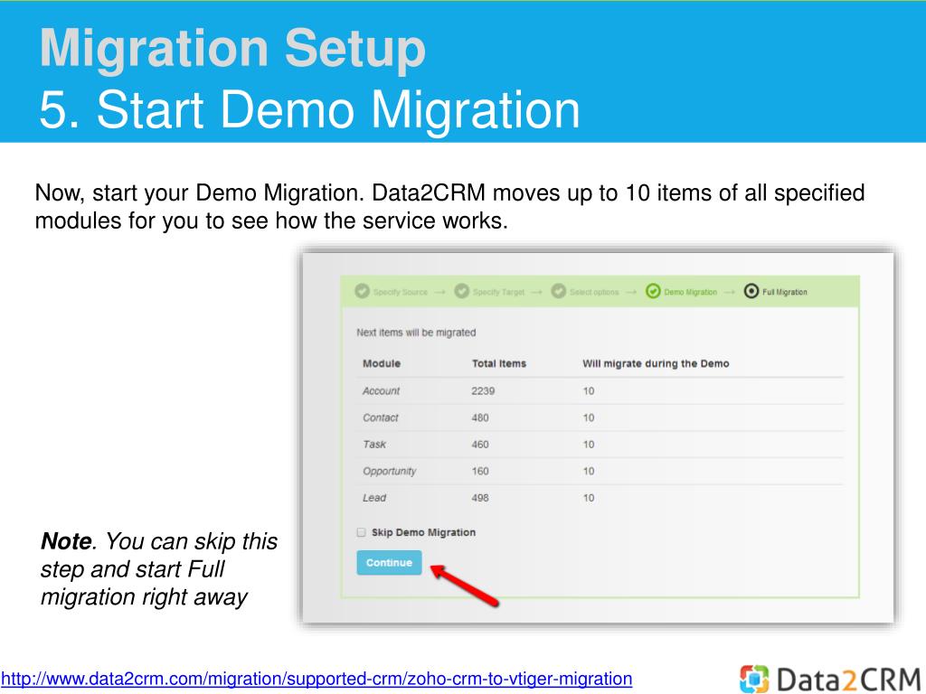Select the Task module row
The width and height of the screenshot is (926, 694).
(x=600, y=445)
